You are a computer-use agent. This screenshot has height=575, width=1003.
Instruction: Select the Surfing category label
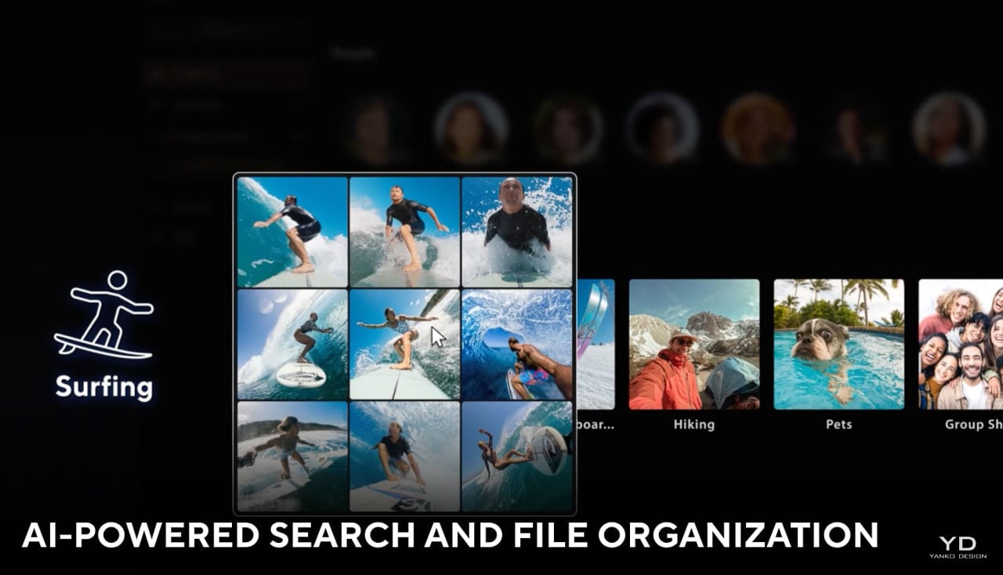coord(103,387)
